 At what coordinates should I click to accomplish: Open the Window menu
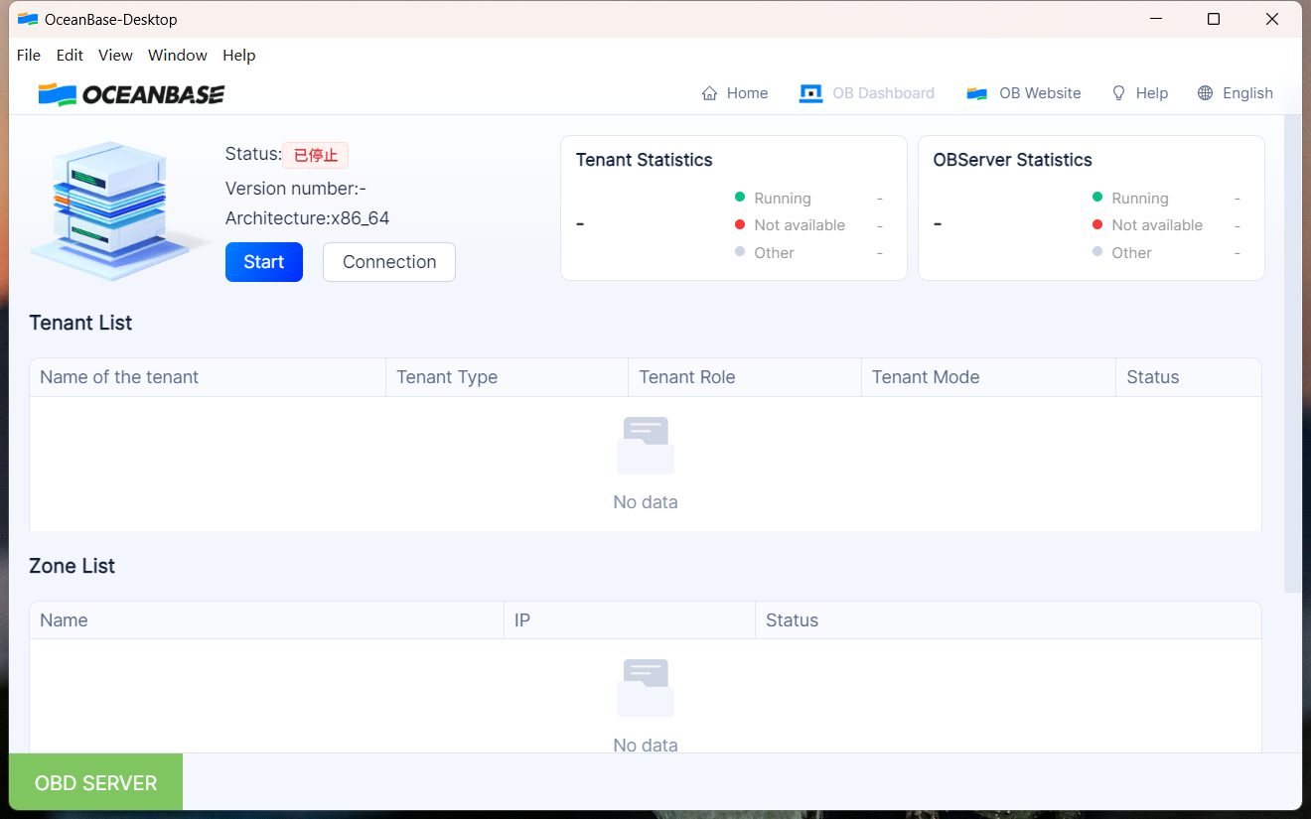coord(178,56)
